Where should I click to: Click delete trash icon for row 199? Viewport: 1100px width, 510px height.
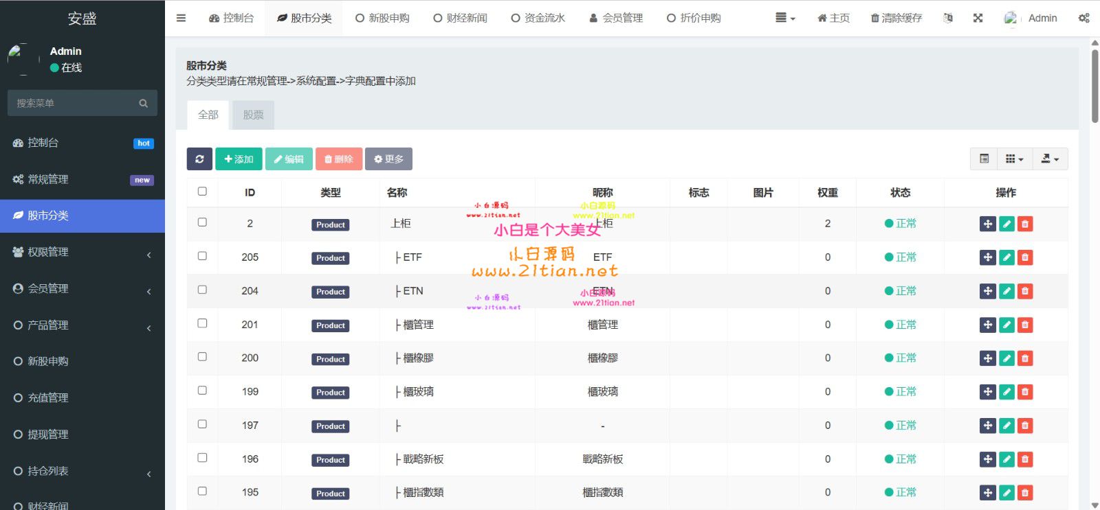(x=1025, y=392)
